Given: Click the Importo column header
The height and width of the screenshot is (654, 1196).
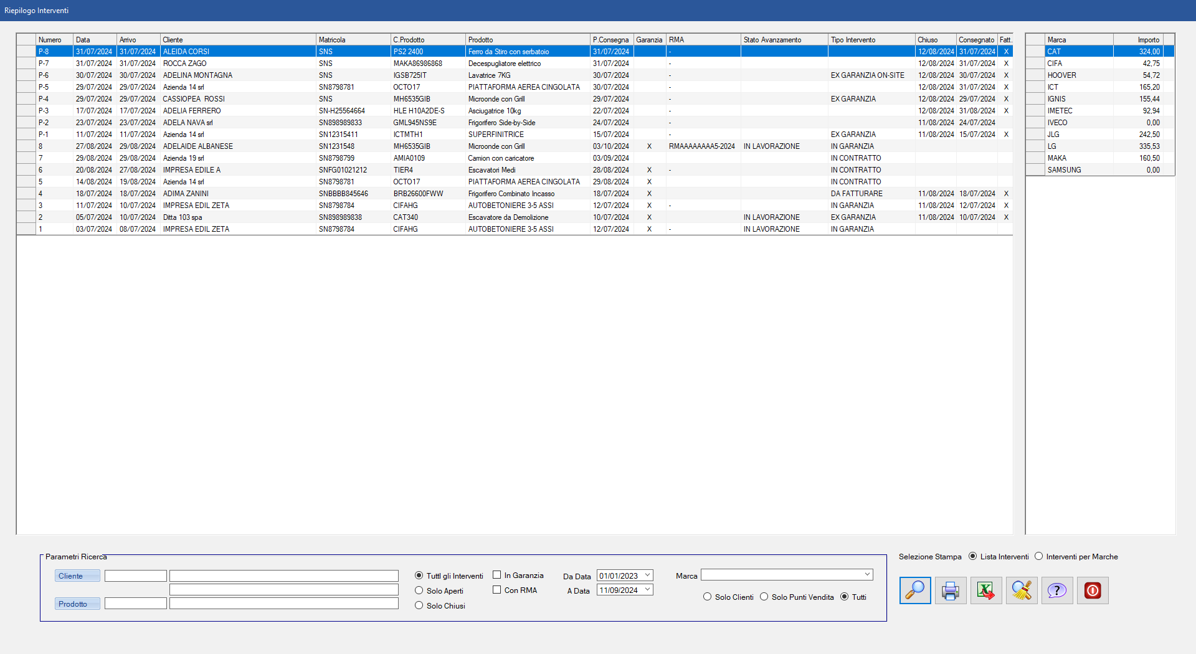Looking at the screenshot, I should (1137, 40).
